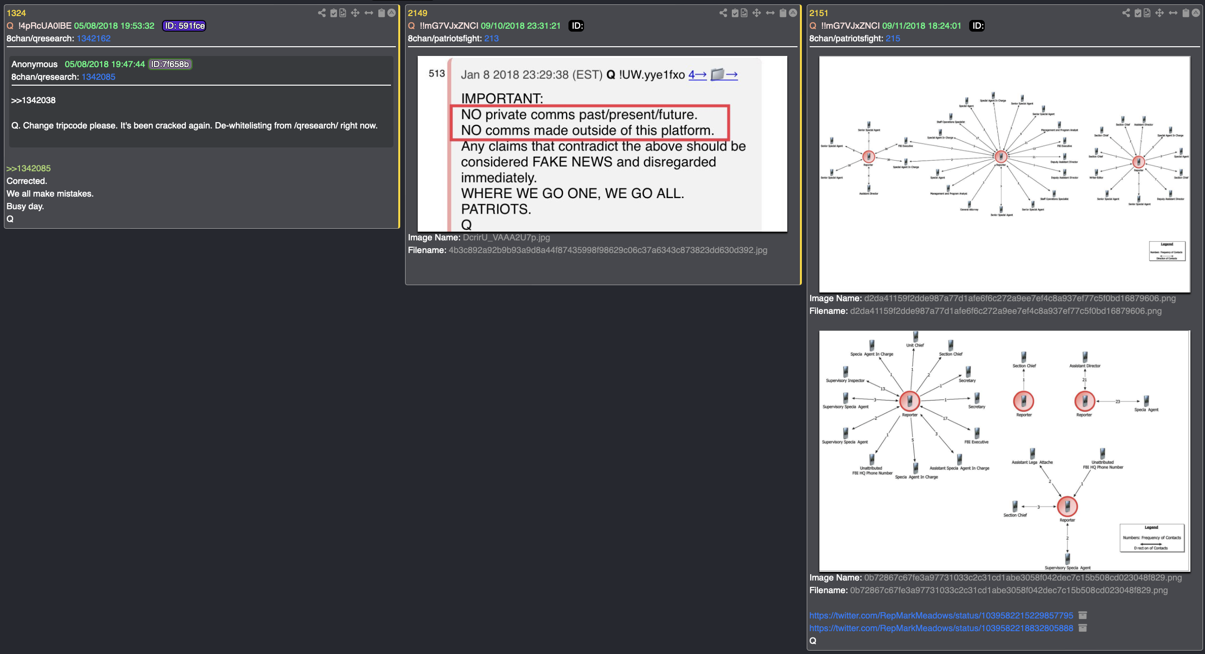Click the empty ID: badge on post 2151
The width and height of the screenshot is (1205, 654).
point(977,26)
